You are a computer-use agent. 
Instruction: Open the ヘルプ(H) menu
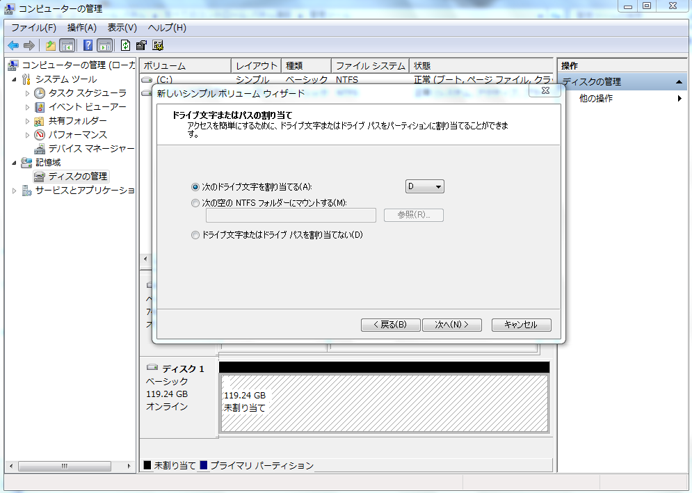[x=167, y=28]
